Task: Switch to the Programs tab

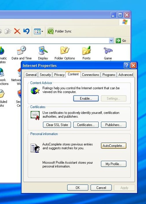Action: [109, 75]
